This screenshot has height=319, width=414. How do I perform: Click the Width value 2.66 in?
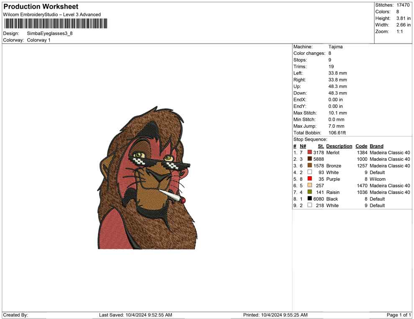click(403, 25)
